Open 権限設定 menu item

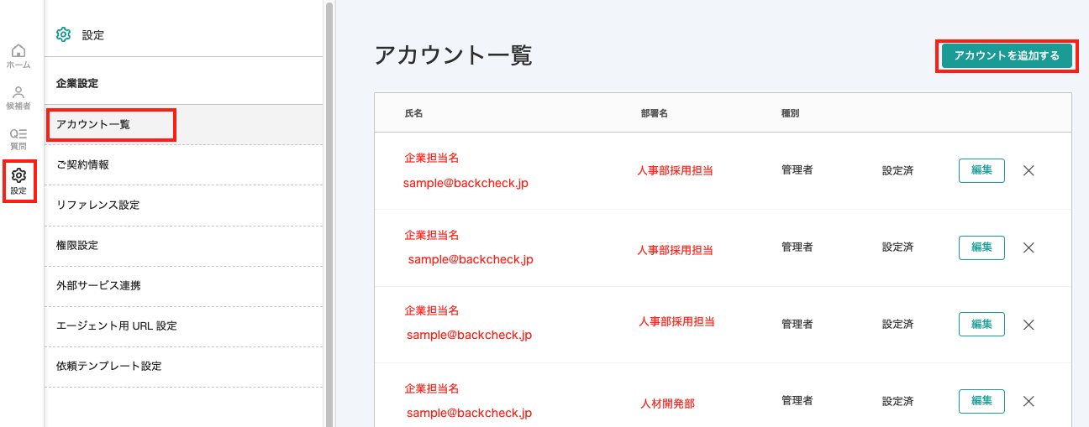[184, 245]
